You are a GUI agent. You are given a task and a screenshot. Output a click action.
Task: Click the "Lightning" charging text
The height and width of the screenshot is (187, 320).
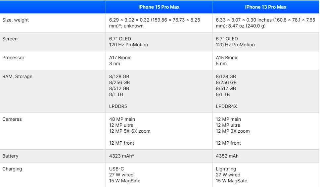tap(226, 169)
